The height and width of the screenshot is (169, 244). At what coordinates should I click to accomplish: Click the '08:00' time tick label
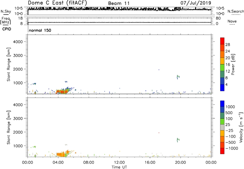point(89,163)
